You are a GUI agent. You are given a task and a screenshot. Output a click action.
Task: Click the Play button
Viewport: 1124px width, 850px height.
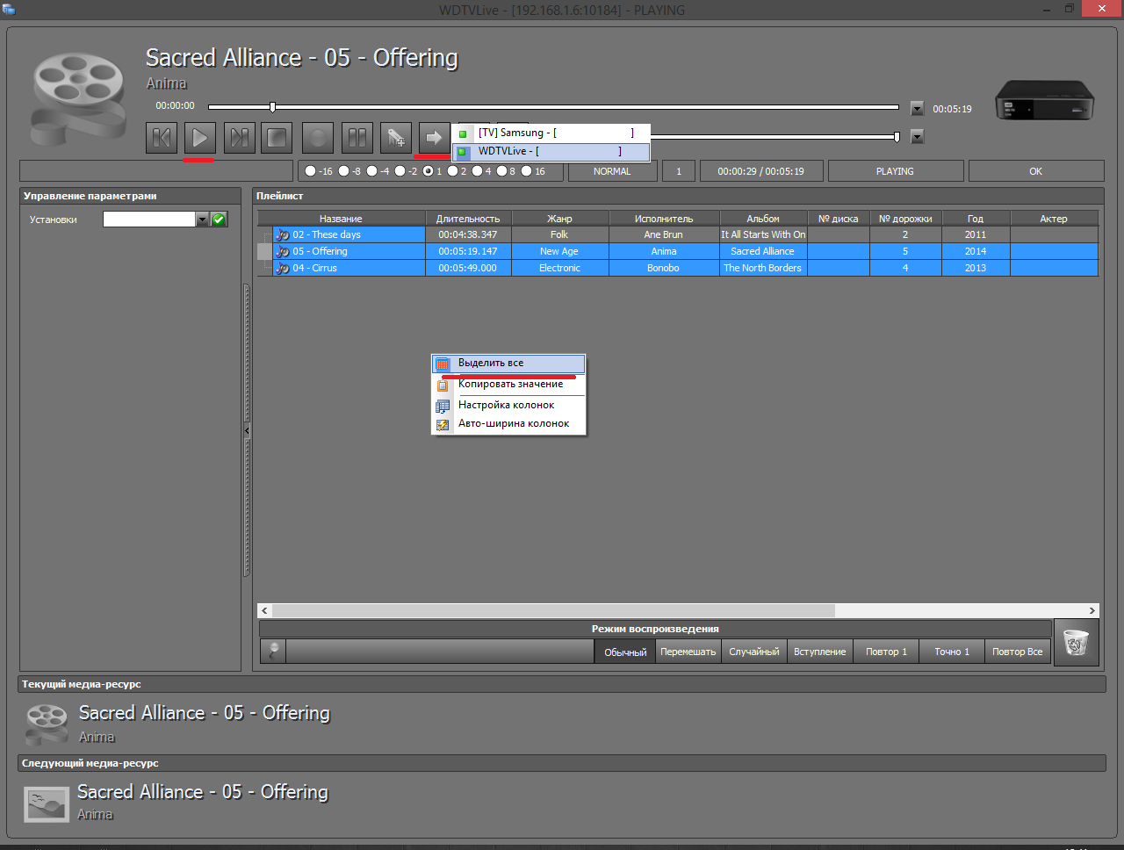click(x=200, y=138)
